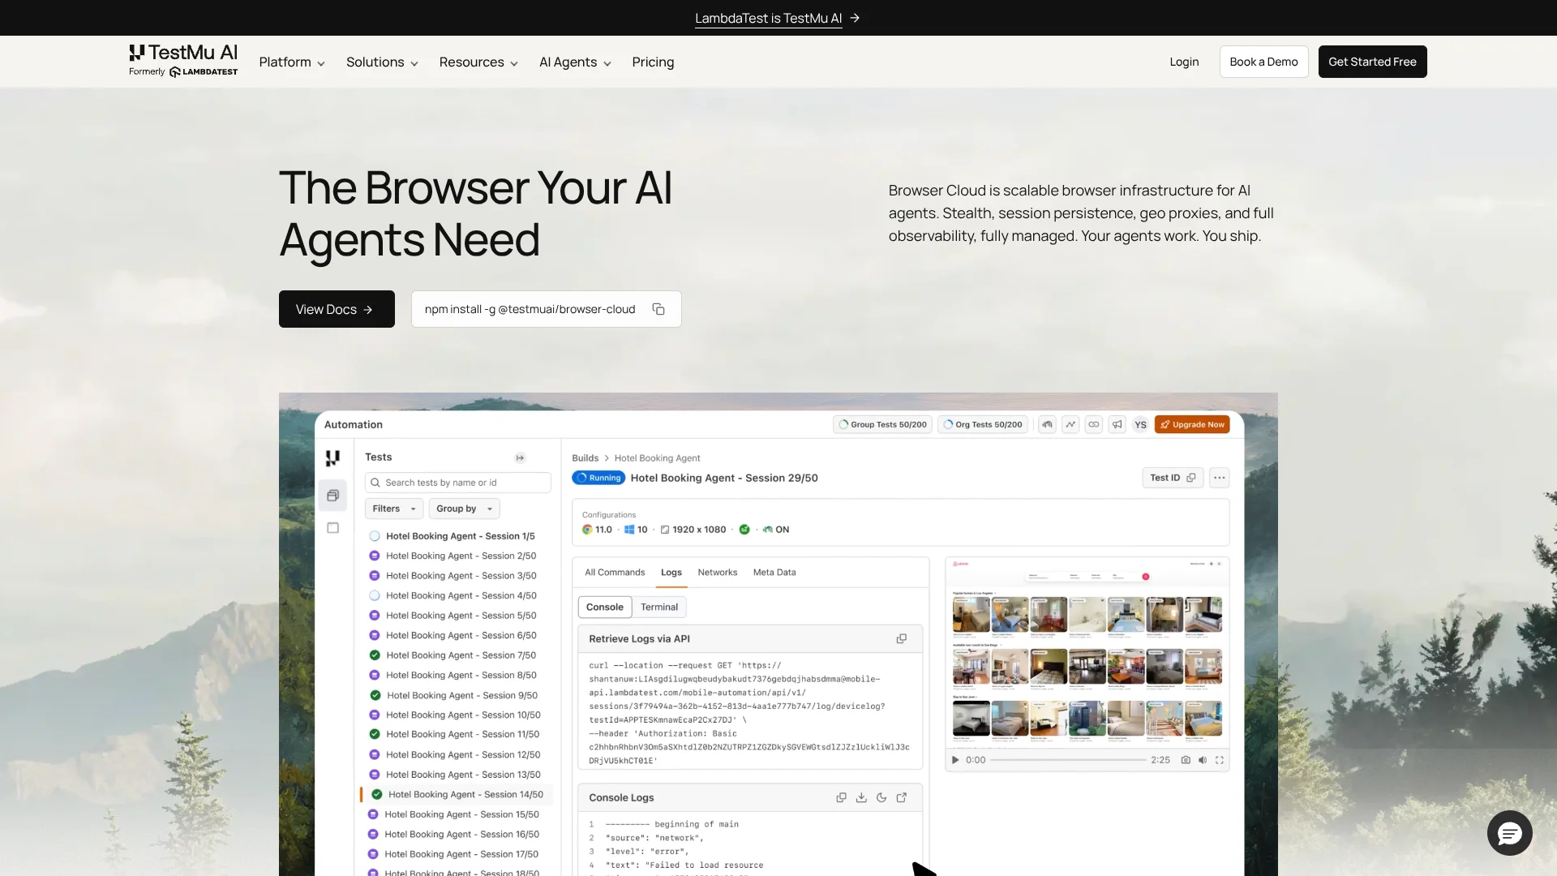Collapse the Tests panel sidebar

point(521,458)
